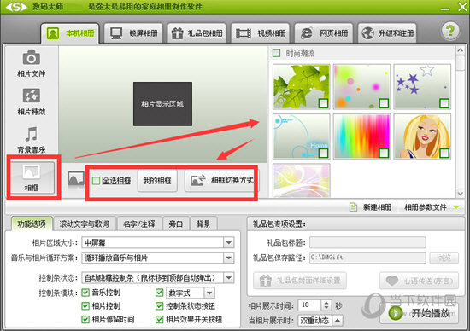
Task: Select the 相框 frame sidebar button
Action: pyautogui.click(x=32, y=177)
